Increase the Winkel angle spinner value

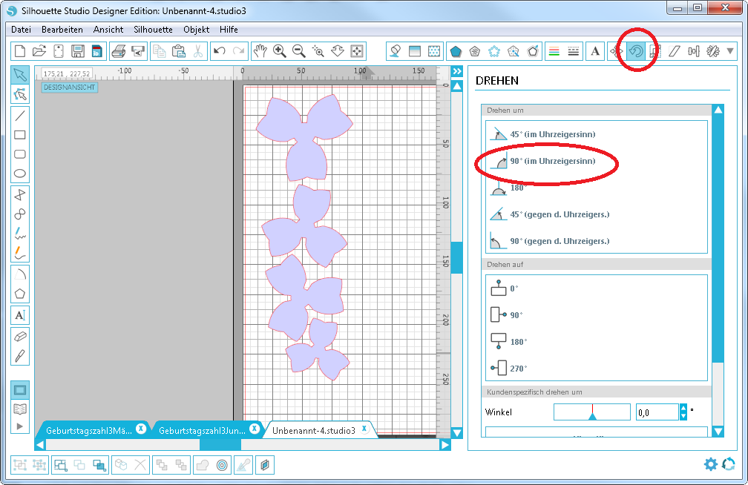point(683,408)
